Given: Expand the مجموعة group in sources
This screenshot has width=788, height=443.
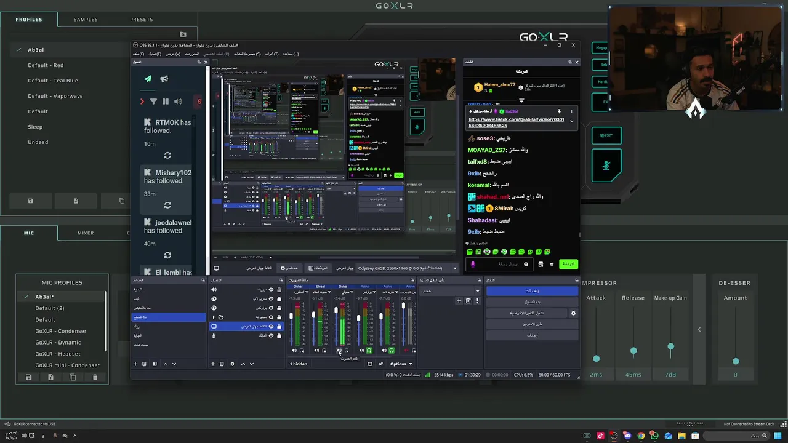Looking at the screenshot, I should point(214,317).
